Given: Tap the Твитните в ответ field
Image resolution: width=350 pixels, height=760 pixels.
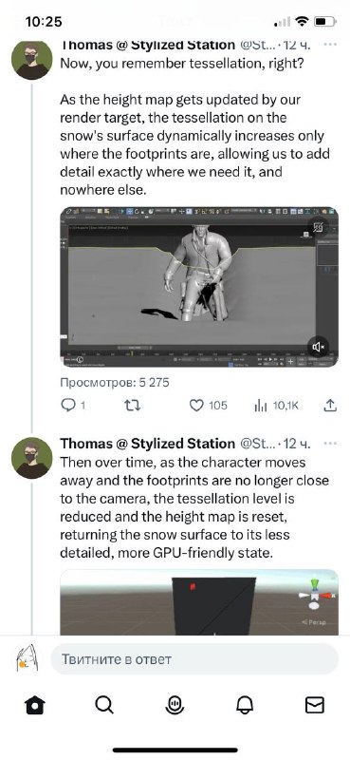Looking at the screenshot, I should point(194,659).
